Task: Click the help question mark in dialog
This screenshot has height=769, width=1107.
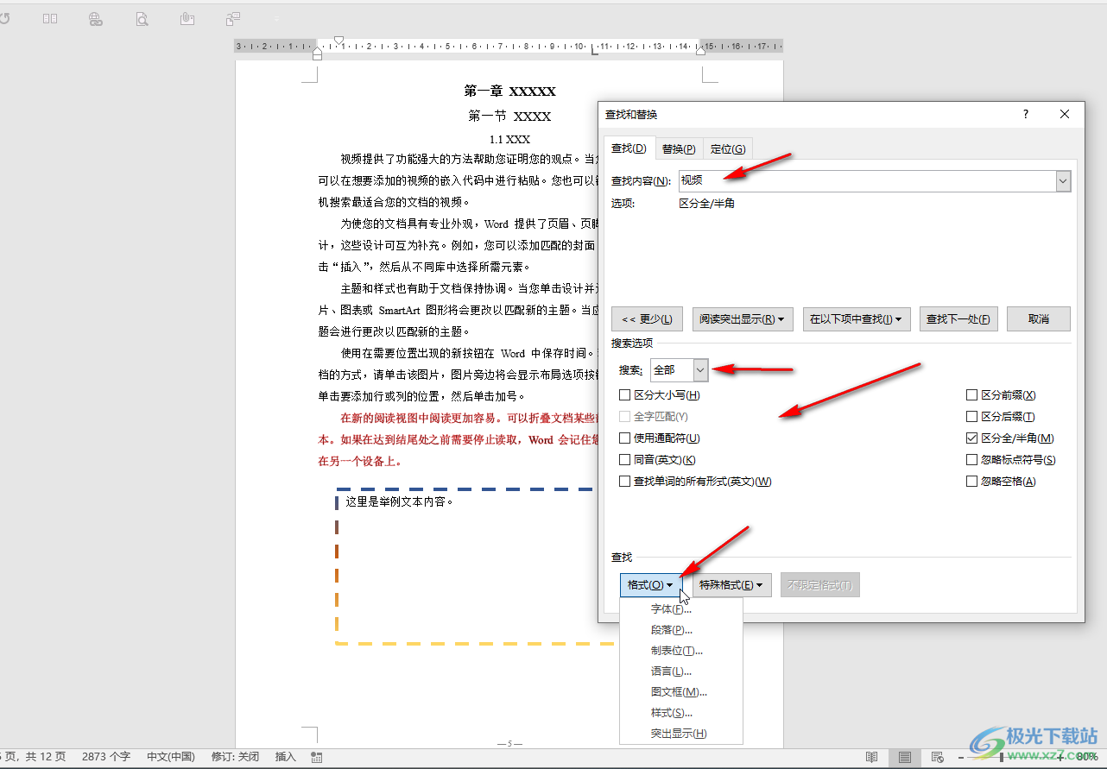Action: click(x=1026, y=114)
